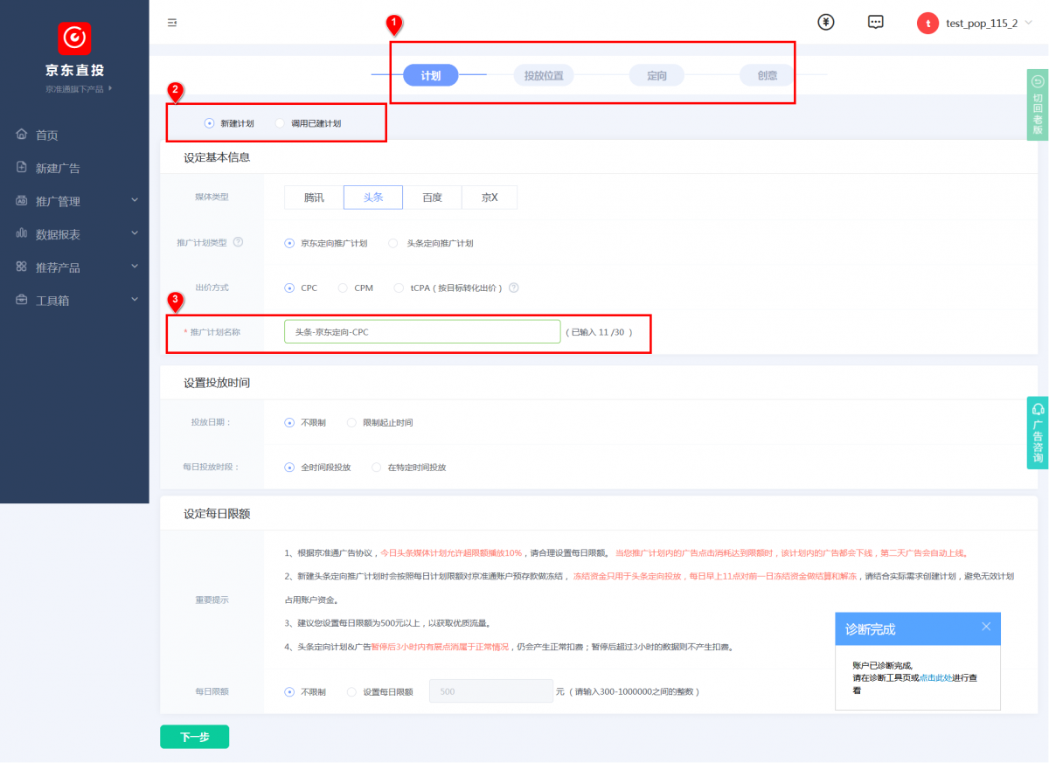Screen dimensions: 1049x763
Task: Click the 设定基本信息 section heading
Action: pyautogui.click(x=217, y=157)
